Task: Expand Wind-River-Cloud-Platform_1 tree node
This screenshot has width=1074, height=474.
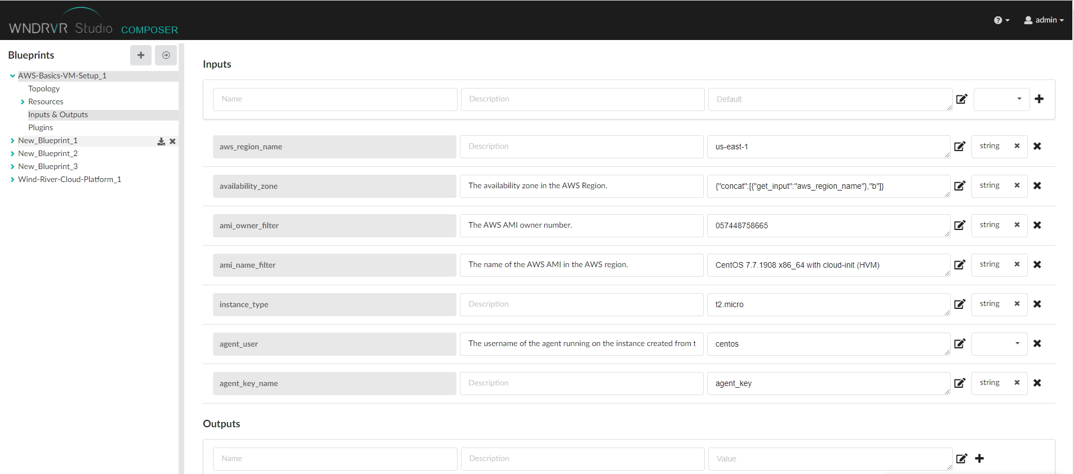Action: click(12, 180)
